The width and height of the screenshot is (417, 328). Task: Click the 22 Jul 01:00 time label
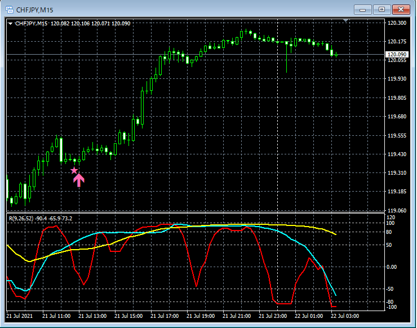click(x=309, y=316)
